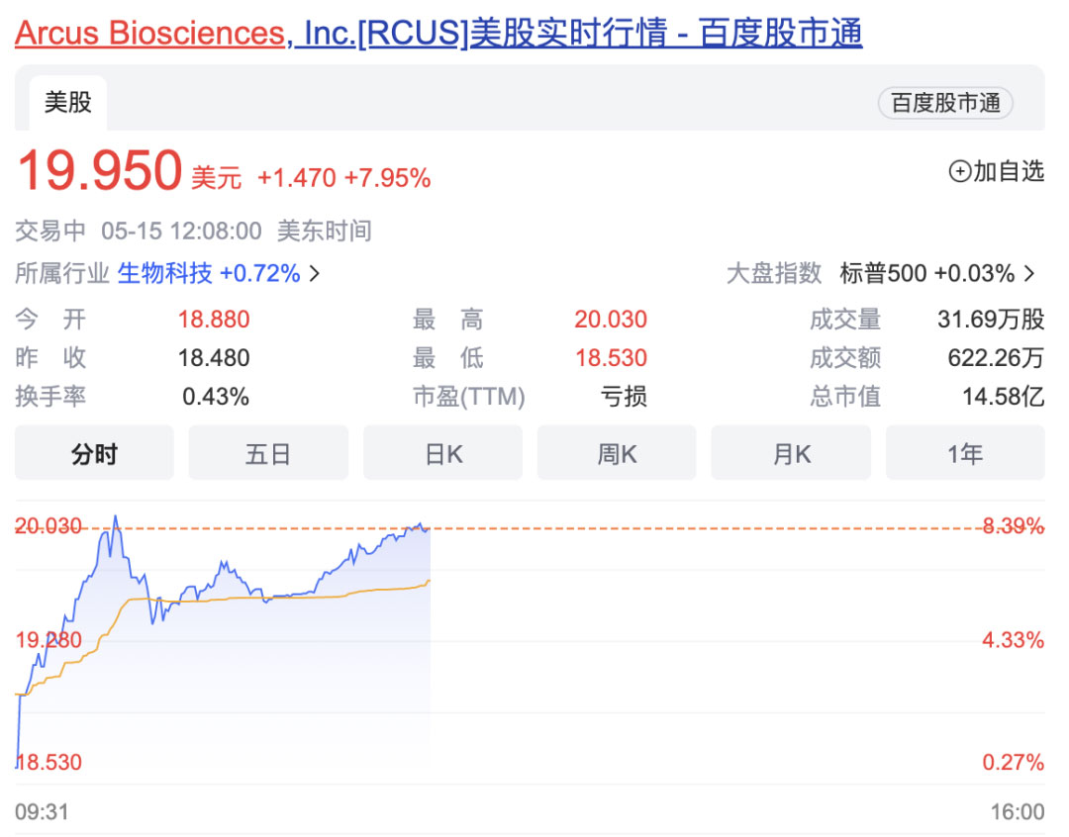Click the 16:00 closing time label

pyautogui.click(x=1017, y=812)
